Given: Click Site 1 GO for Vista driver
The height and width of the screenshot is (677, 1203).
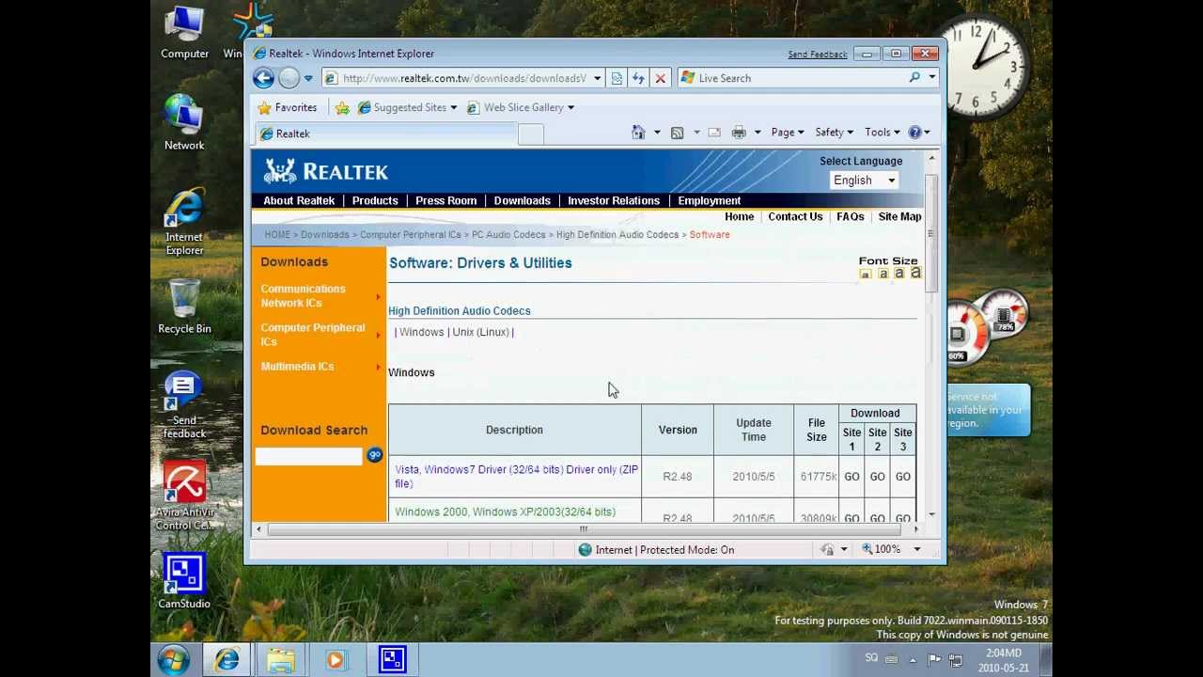Looking at the screenshot, I should coord(851,477).
